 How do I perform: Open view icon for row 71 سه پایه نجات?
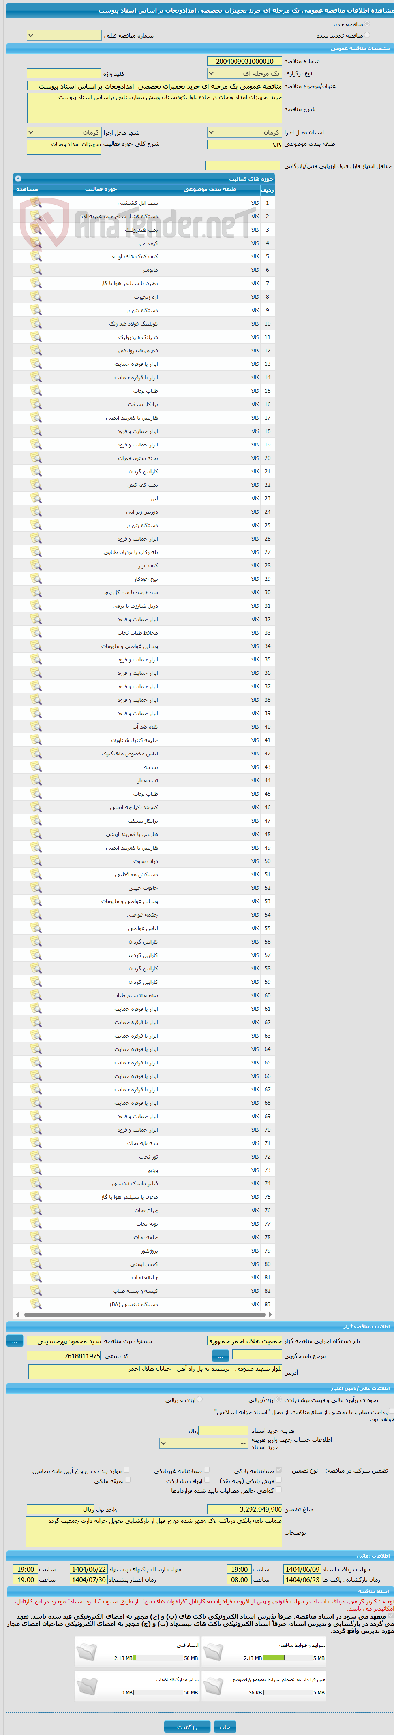click(x=36, y=1143)
